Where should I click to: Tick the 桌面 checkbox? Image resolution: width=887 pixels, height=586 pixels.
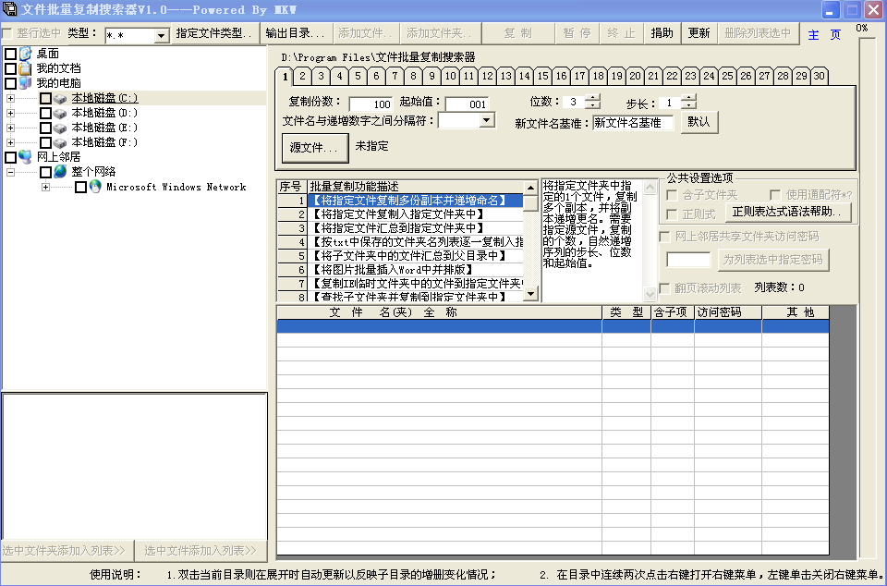(10, 54)
